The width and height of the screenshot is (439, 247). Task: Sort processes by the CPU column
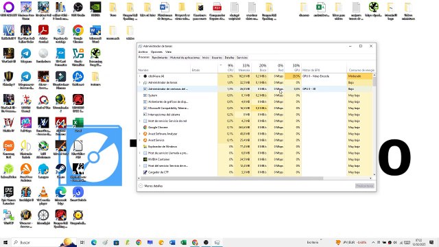[226, 67]
